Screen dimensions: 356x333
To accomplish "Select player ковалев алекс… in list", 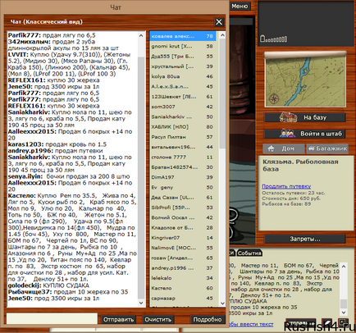I will pos(183,36).
